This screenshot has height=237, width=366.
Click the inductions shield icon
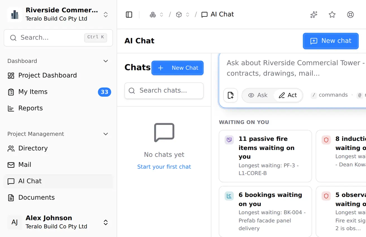326,140
